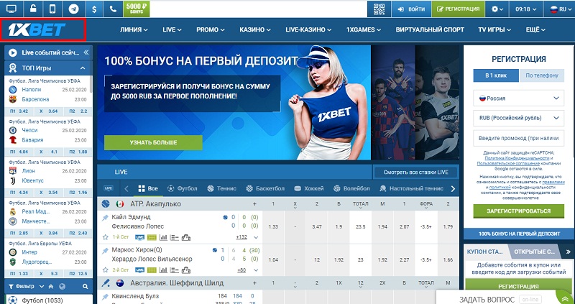Open the КАЗИНО menu
This screenshot has height=304, width=575.
[x=254, y=31]
